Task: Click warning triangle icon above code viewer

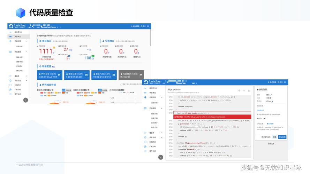Action: point(249,90)
